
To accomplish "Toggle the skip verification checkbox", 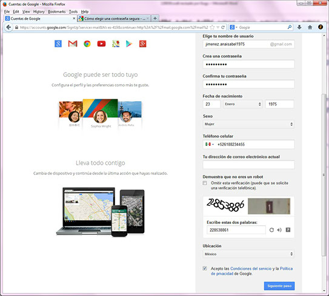I will pyautogui.click(x=205, y=183).
